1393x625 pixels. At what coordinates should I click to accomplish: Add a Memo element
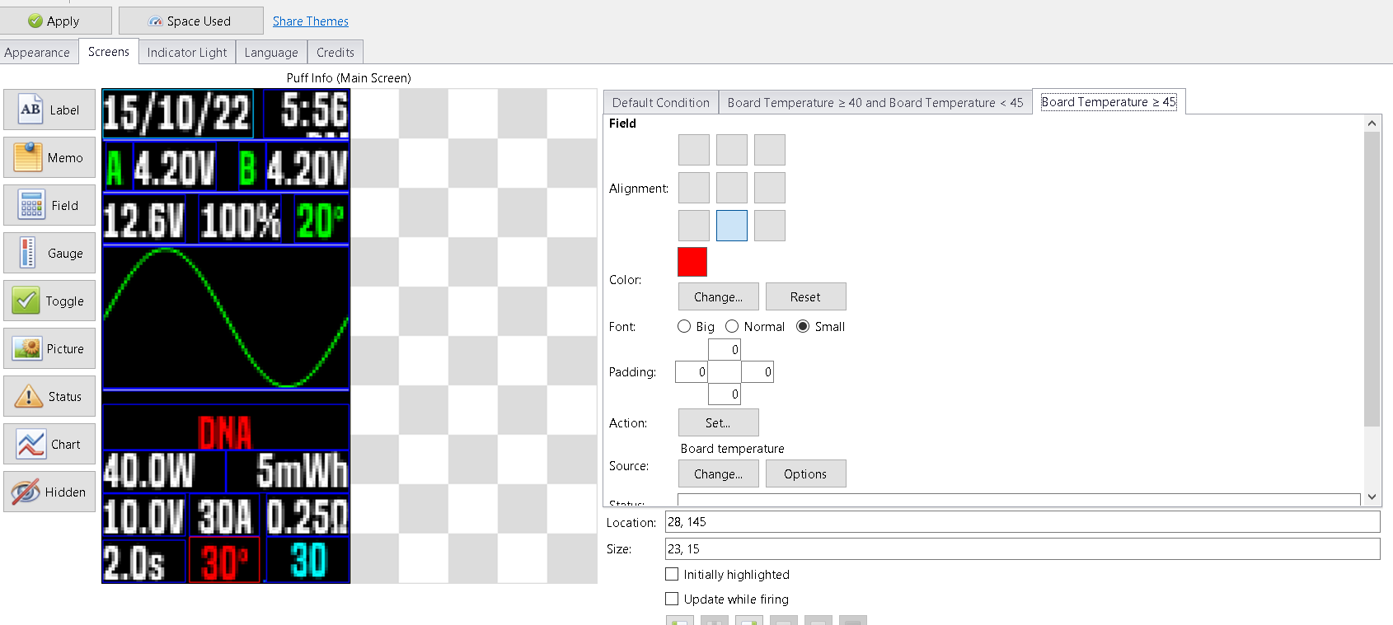tap(49, 158)
